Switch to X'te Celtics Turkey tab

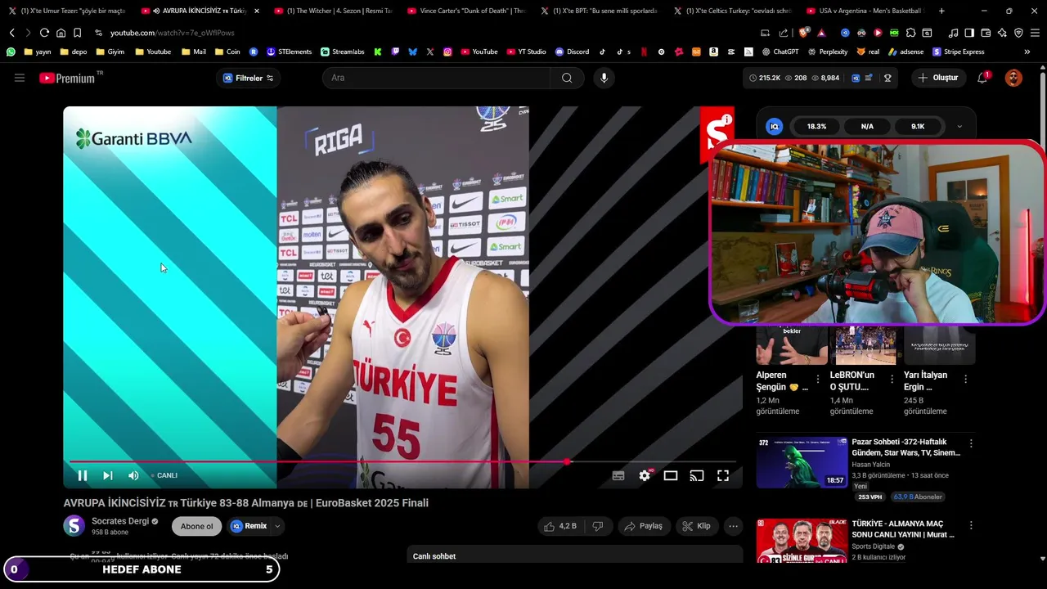(x=734, y=11)
